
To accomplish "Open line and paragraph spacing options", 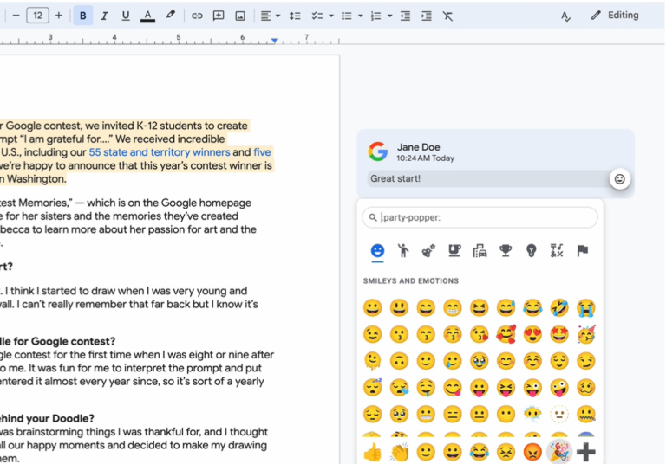I will pyautogui.click(x=295, y=16).
